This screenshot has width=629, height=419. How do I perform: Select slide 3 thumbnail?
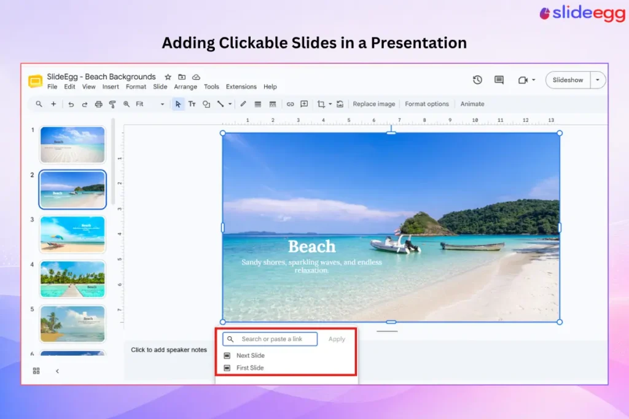[72, 234]
